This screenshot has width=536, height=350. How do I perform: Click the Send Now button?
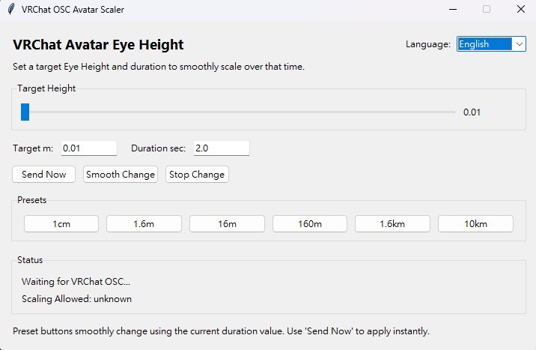(43, 175)
